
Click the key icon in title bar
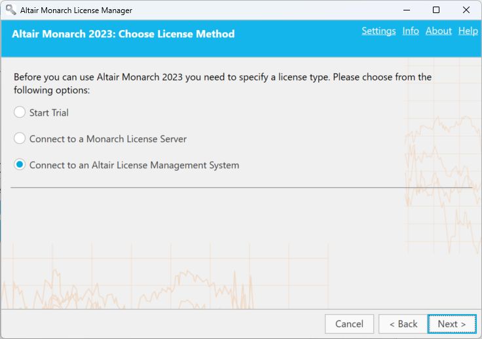click(x=10, y=10)
